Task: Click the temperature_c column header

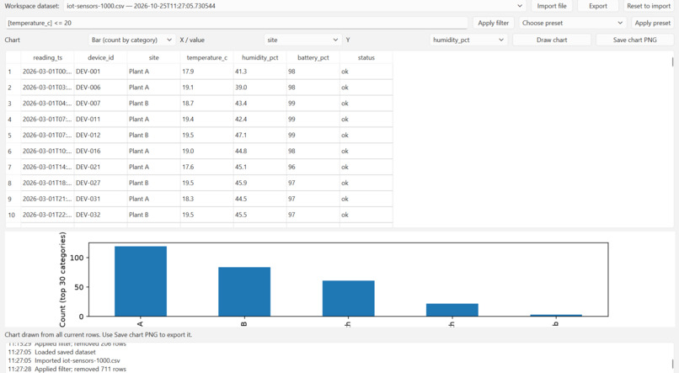Action: coord(206,57)
